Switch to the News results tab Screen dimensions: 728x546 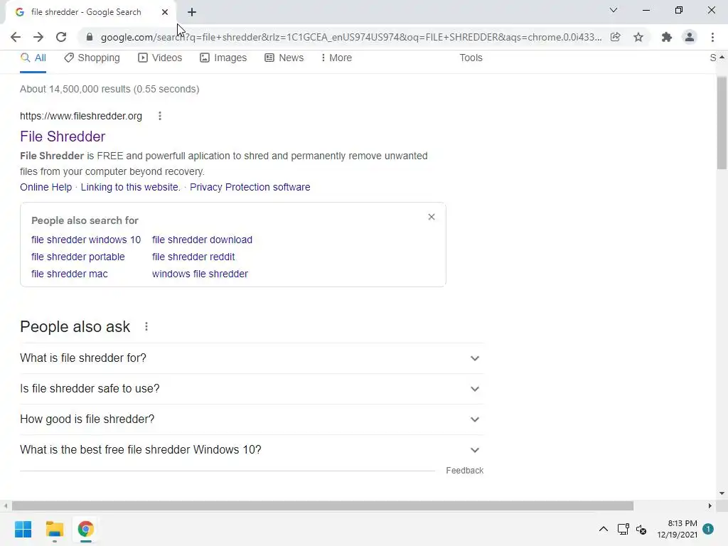coord(284,58)
